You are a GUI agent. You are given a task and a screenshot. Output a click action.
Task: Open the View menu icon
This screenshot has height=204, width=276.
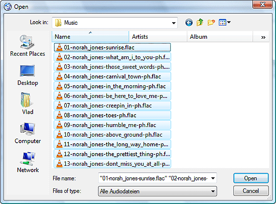[x=224, y=23]
